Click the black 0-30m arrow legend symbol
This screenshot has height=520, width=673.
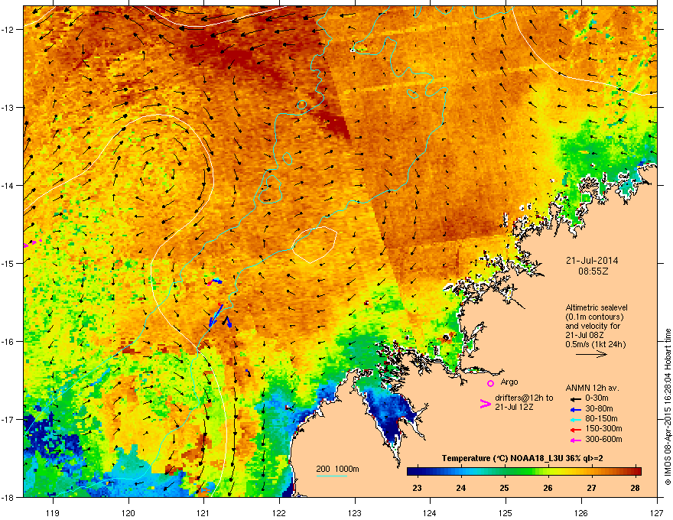[x=575, y=398]
